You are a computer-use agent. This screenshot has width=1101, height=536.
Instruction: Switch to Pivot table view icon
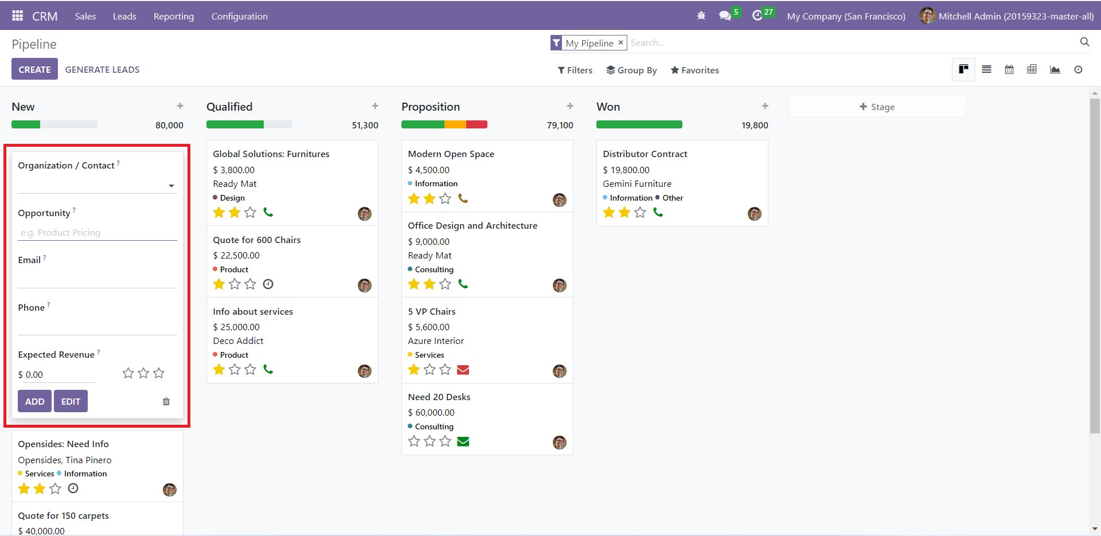pos(1032,69)
